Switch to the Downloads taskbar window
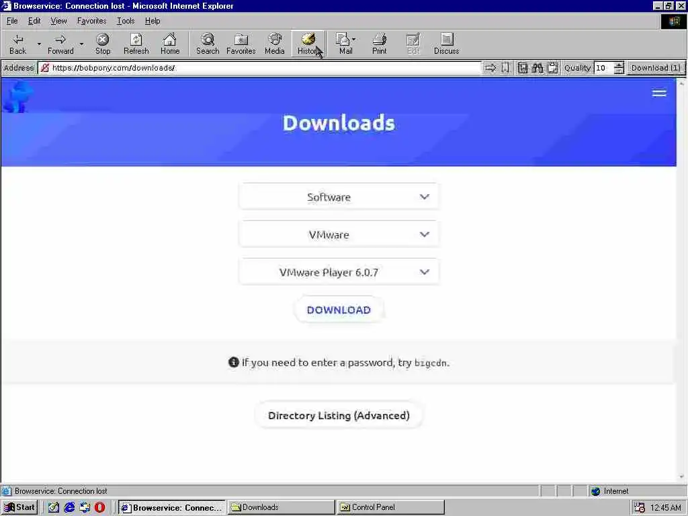 281,507
